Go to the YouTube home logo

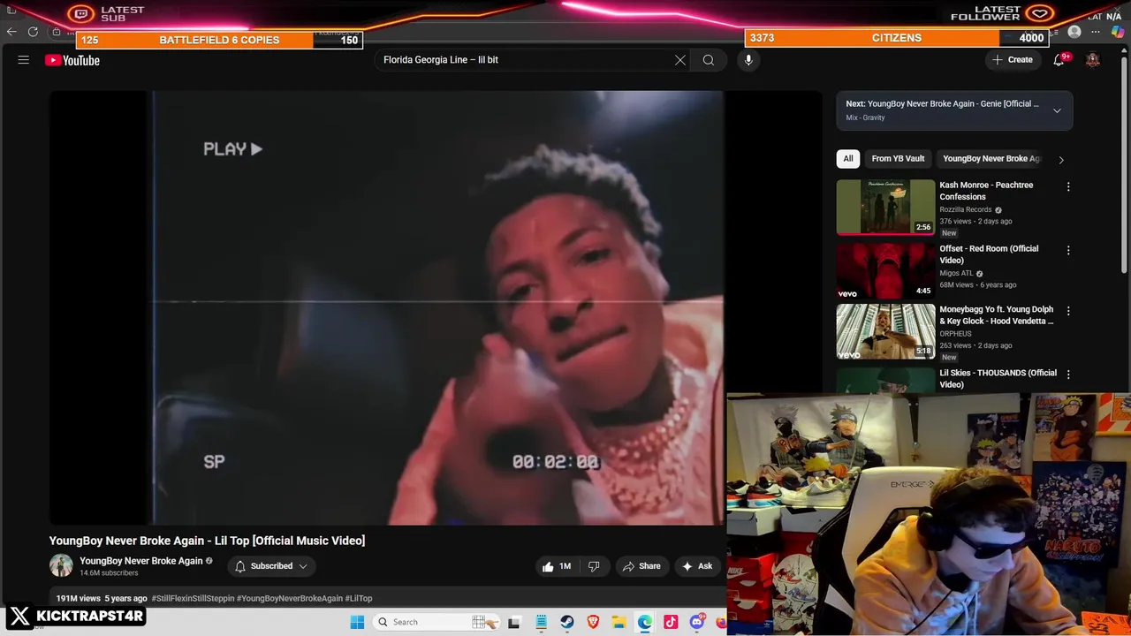(x=72, y=60)
